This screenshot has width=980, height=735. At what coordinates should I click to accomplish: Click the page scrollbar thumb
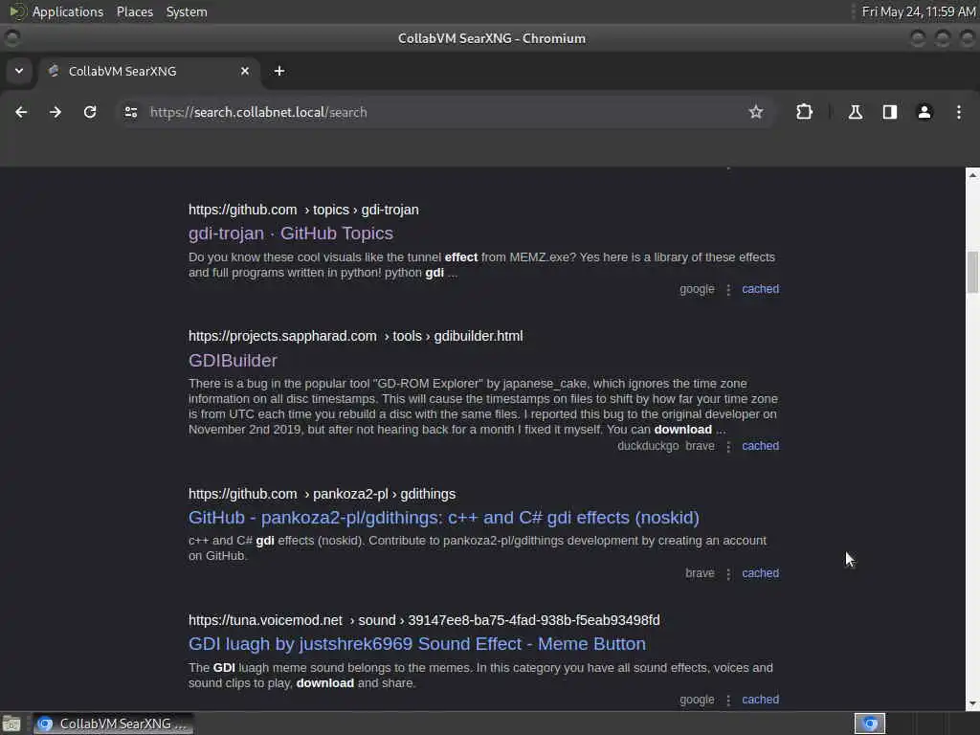pyautogui.click(x=972, y=272)
